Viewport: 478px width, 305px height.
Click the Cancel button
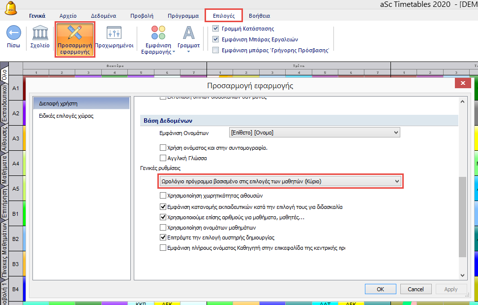click(x=416, y=289)
